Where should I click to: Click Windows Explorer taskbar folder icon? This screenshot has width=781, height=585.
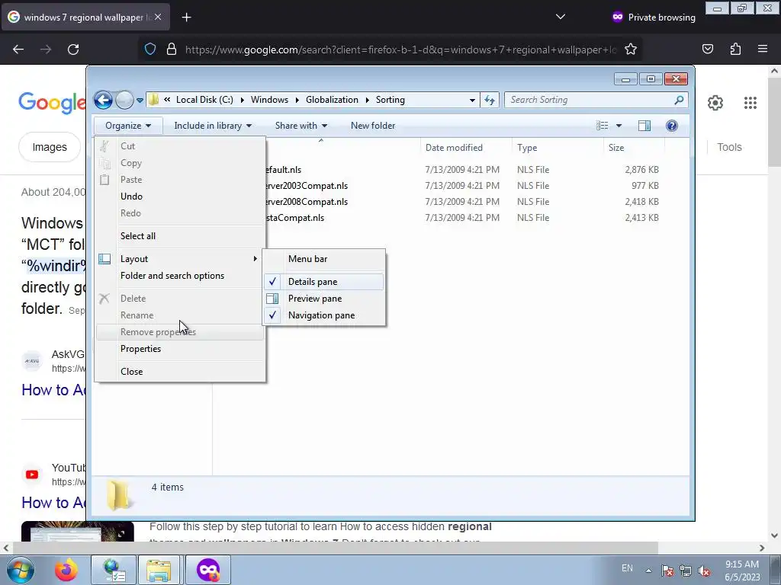159,570
